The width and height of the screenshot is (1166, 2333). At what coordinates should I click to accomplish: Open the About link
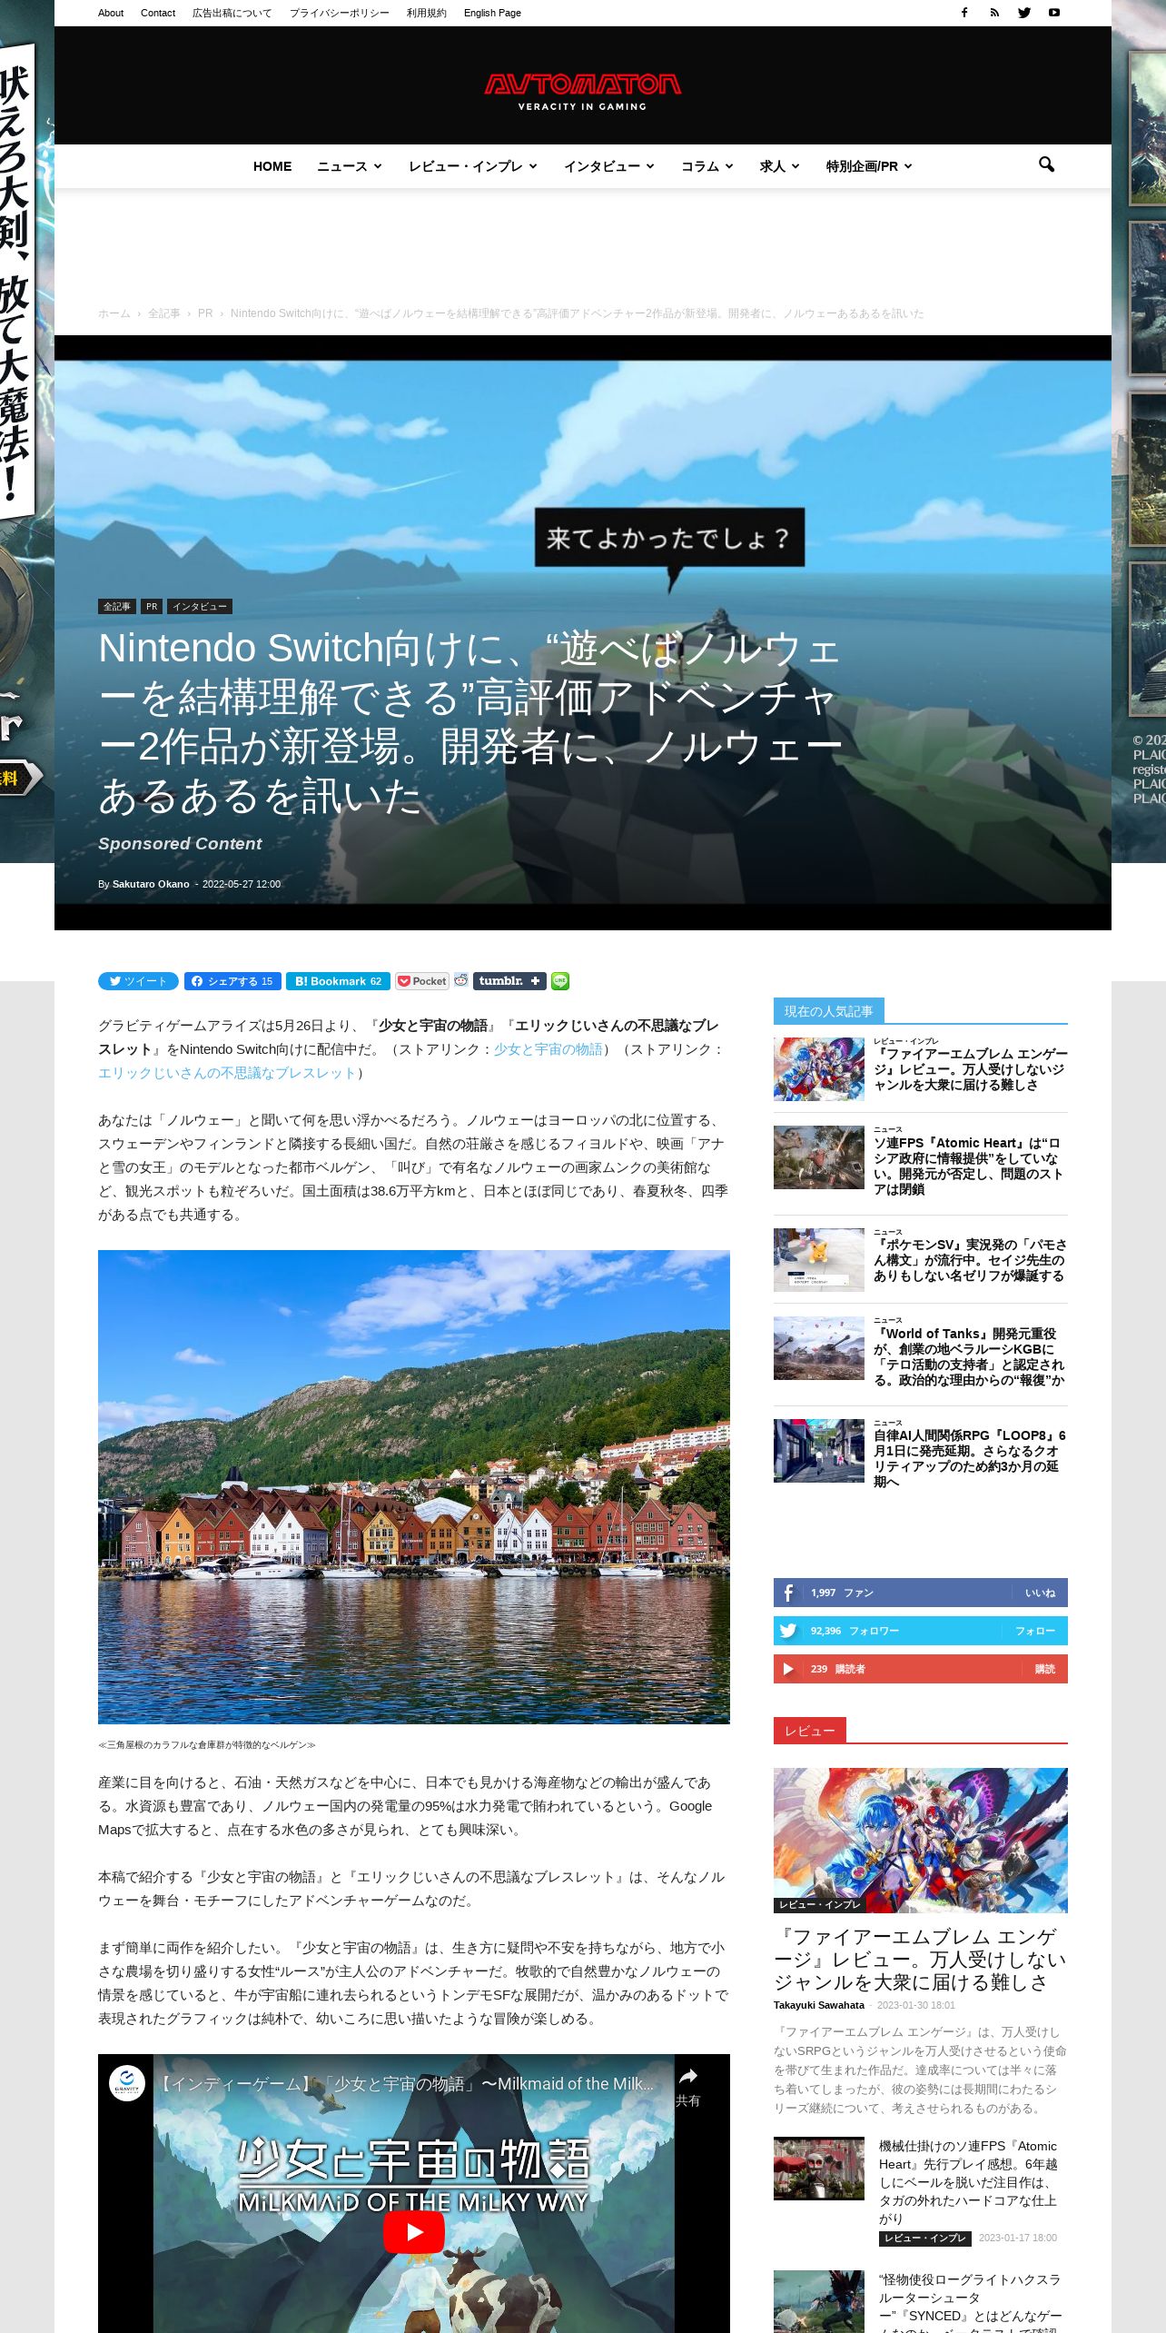click(x=111, y=13)
